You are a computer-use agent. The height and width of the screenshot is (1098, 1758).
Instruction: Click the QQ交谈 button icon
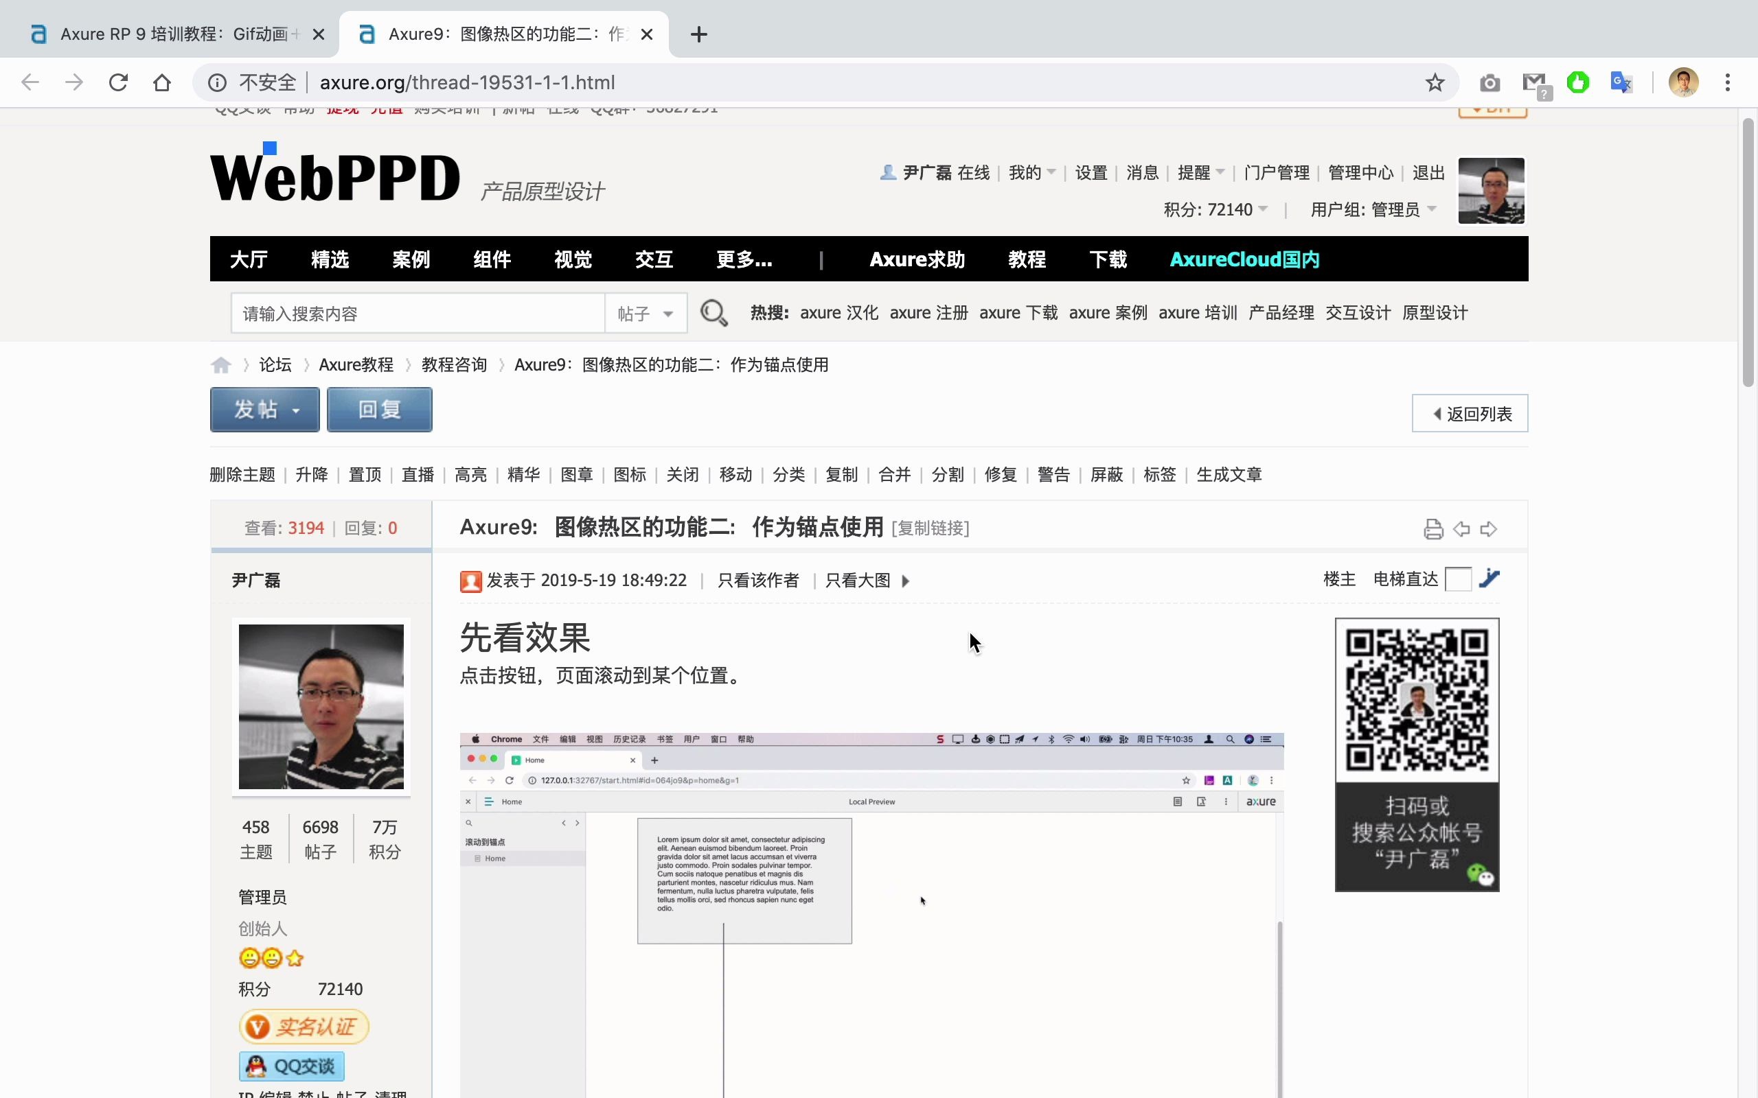[x=291, y=1066]
